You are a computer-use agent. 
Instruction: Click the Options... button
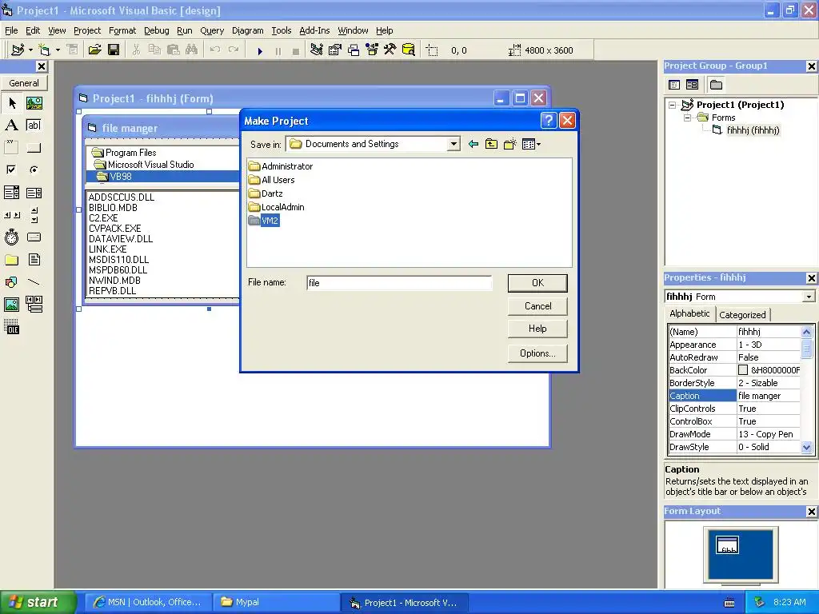coord(537,353)
